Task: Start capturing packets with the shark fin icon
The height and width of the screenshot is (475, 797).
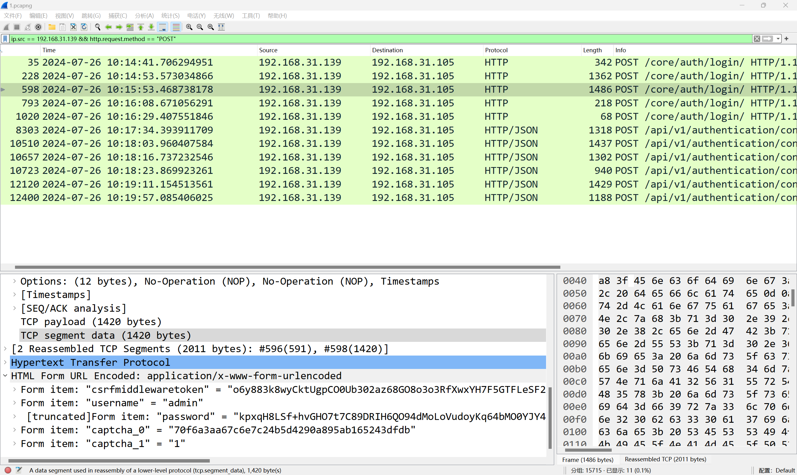Action: pos(7,27)
